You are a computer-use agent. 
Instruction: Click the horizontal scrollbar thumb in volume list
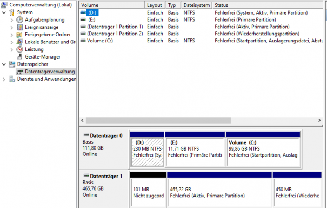(158, 120)
